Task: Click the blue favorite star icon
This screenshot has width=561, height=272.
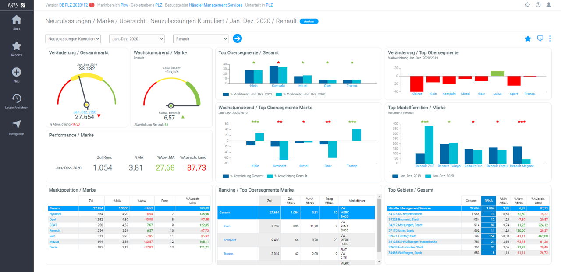Action: [528, 38]
